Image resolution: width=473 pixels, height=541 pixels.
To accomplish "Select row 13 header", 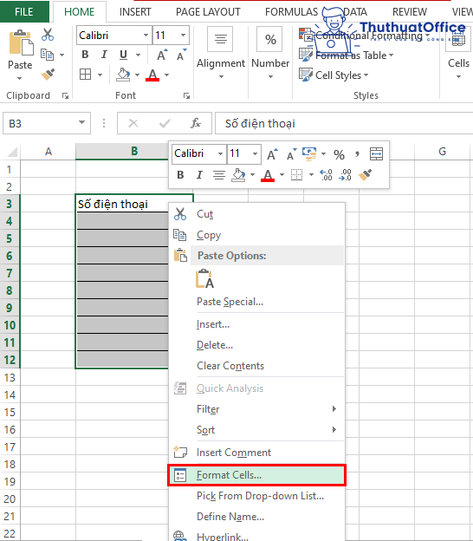I will 10,377.
